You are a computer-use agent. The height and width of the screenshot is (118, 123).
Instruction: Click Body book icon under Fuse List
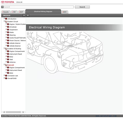(x=8, y=73)
